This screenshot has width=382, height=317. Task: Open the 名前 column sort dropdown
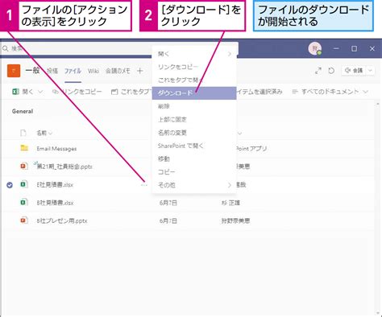(51, 133)
